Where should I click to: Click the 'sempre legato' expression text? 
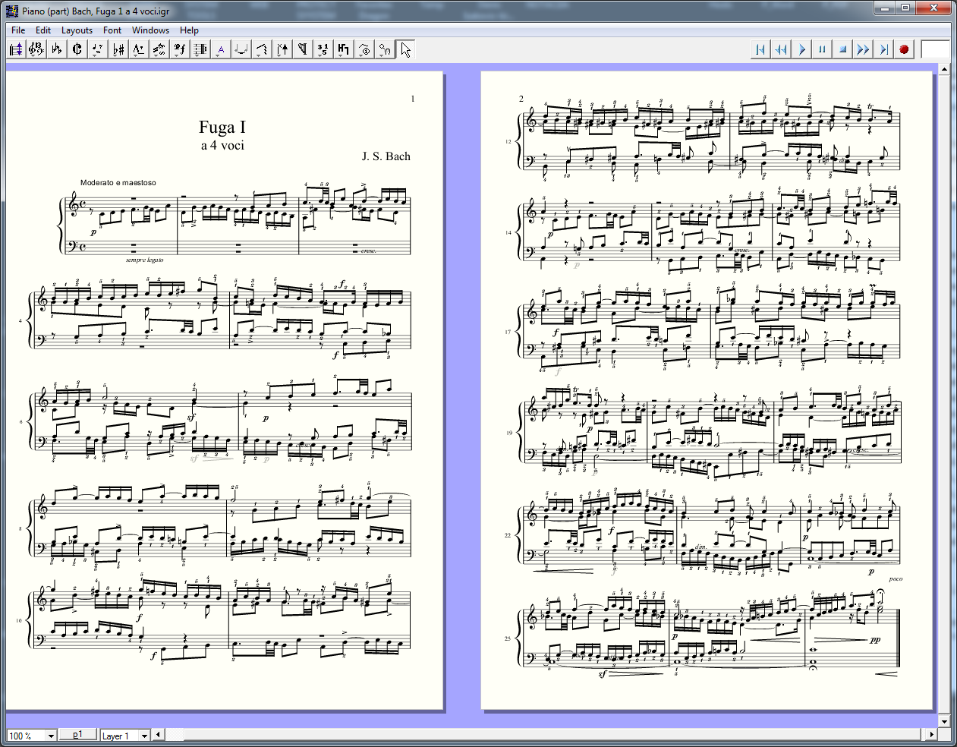click(144, 260)
